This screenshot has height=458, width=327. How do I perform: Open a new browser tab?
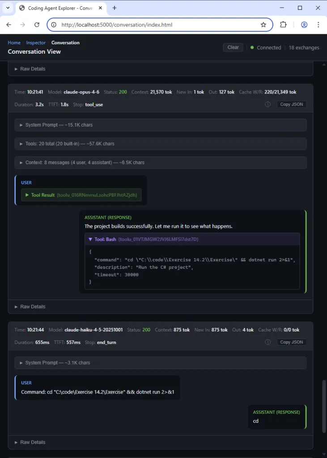pos(115,8)
